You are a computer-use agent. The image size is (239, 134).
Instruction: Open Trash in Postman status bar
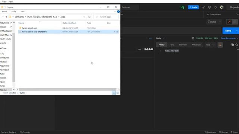click(235, 133)
